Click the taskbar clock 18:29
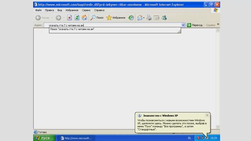Viewport: 251px width, 141px height. tap(213, 138)
